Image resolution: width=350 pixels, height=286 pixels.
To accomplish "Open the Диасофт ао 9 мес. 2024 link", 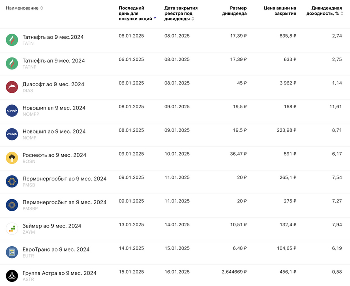I will 53,84.
